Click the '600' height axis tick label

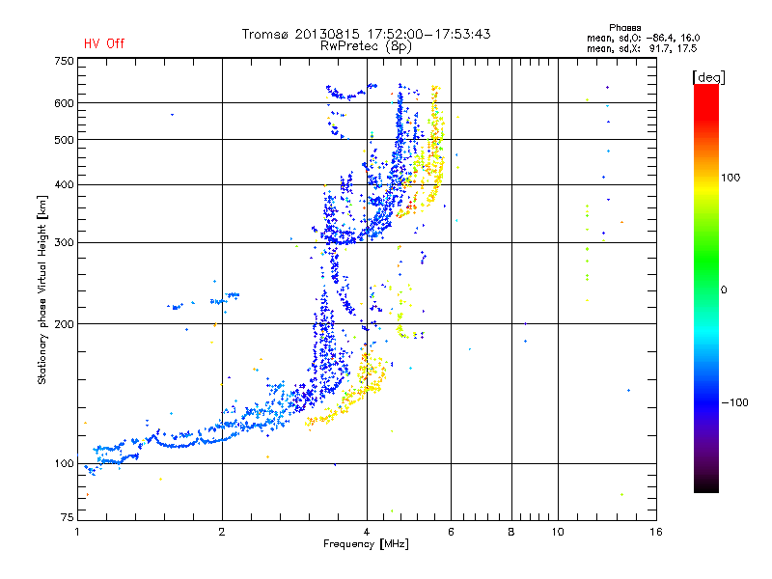tap(64, 103)
